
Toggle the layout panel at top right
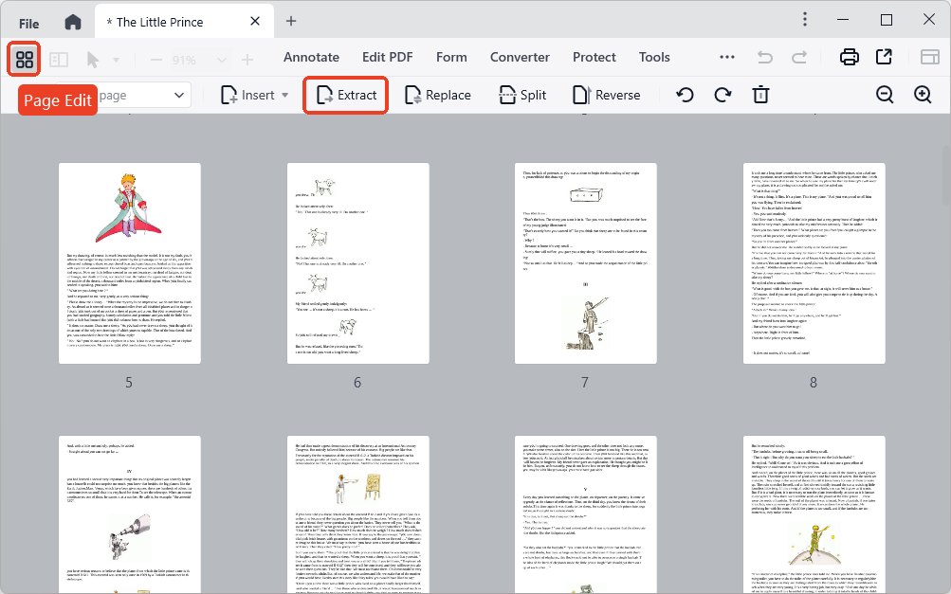[928, 57]
